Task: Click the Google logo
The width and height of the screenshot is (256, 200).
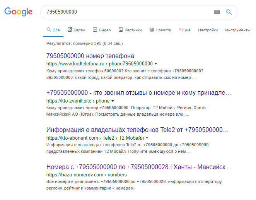Action: click(18, 12)
